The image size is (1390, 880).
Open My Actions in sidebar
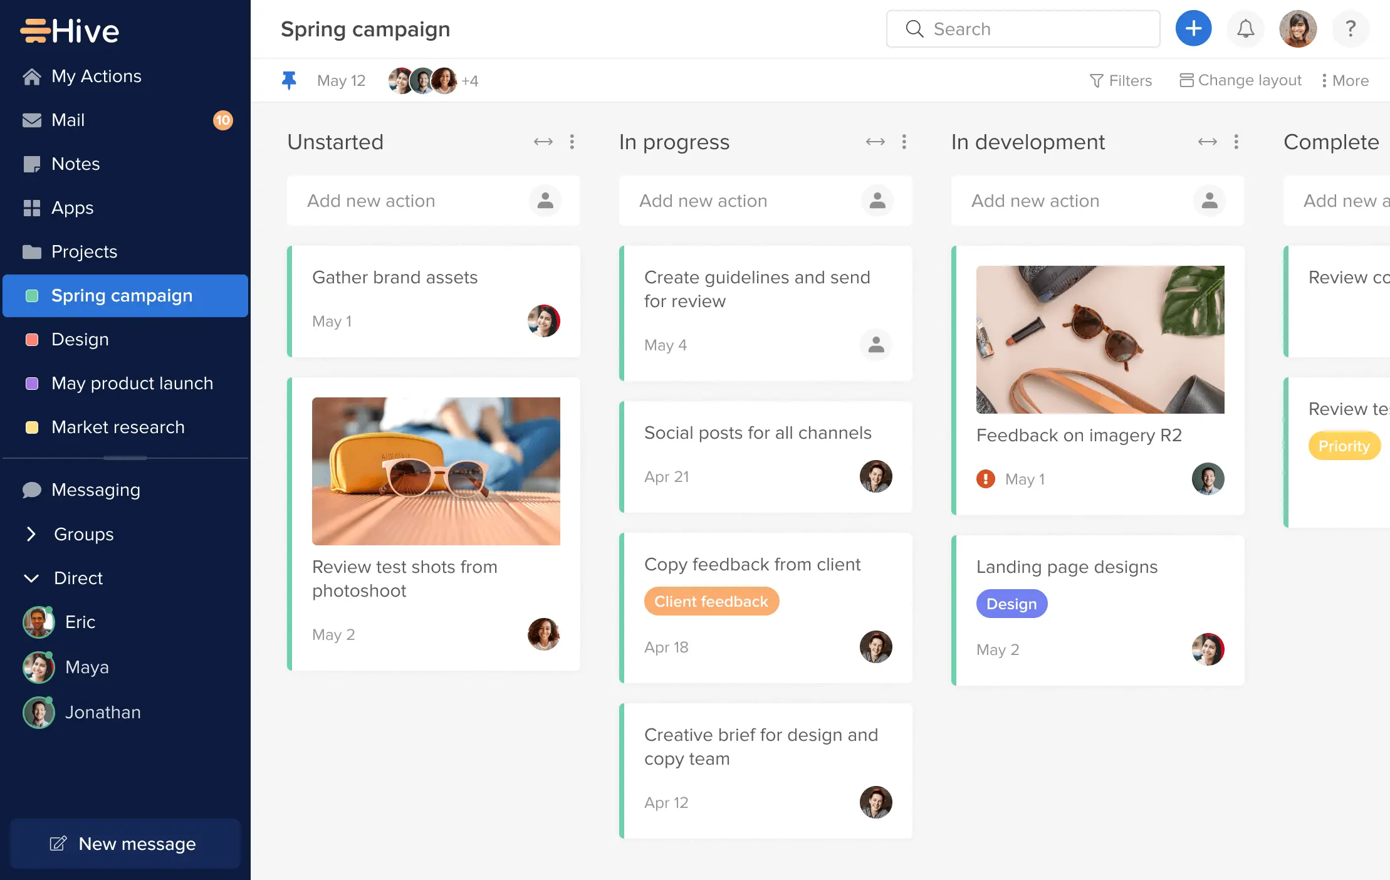[95, 75]
